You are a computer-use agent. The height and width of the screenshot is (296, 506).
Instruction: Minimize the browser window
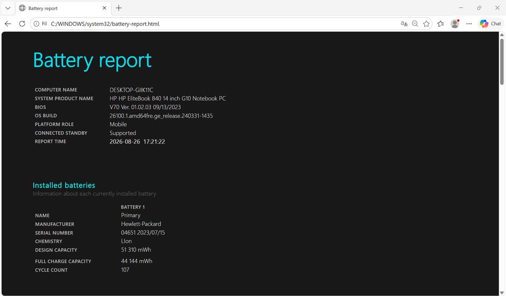(x=461, y=8)
